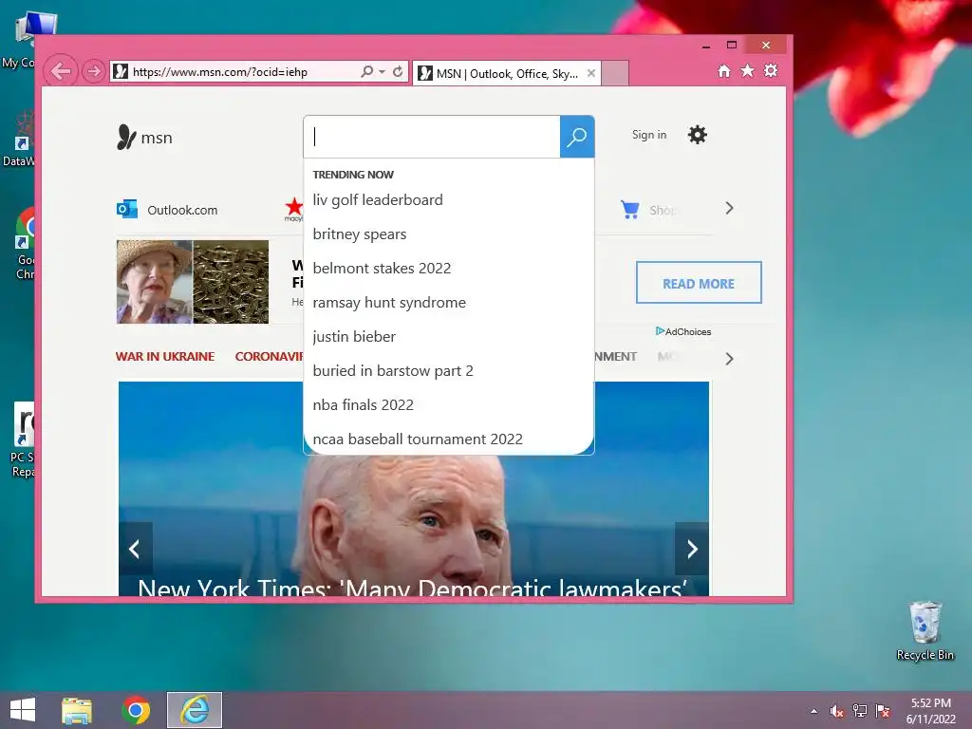This screenshot has width=972, height=729.
Task: Select 'britney spears' trending suggestion
Action: point(360,234)
